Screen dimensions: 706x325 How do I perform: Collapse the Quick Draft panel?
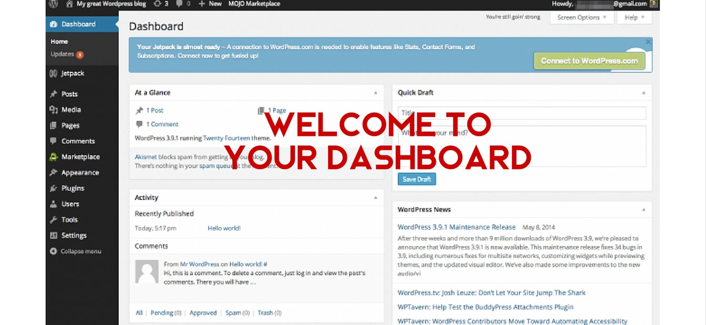[x=643, y=93]
